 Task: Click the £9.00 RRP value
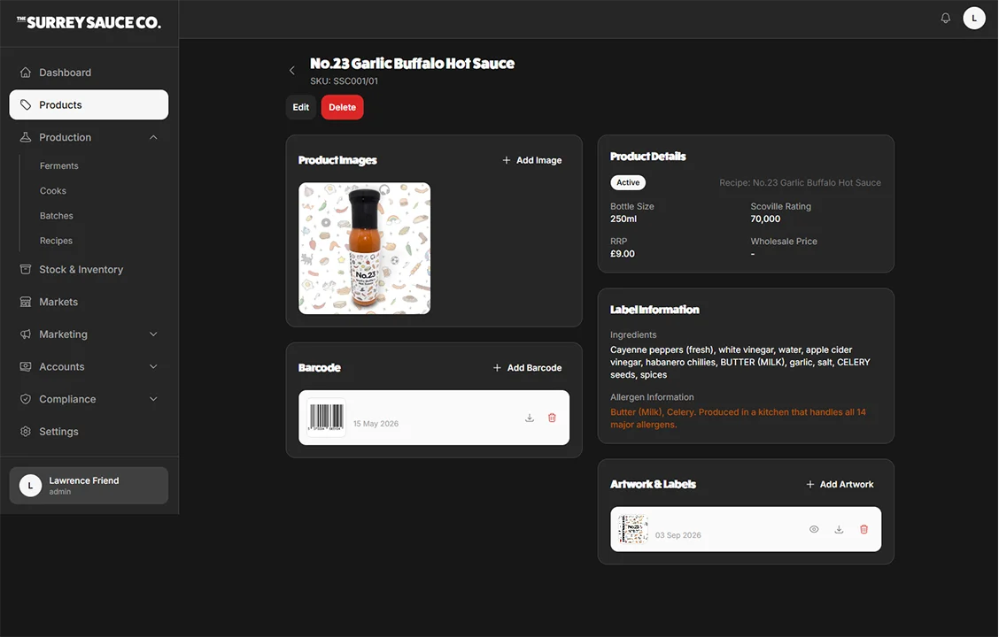[x=623, y=254]
